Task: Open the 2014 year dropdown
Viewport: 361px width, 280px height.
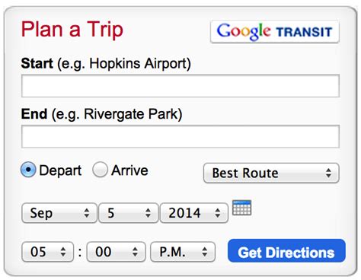Action: 194,213
